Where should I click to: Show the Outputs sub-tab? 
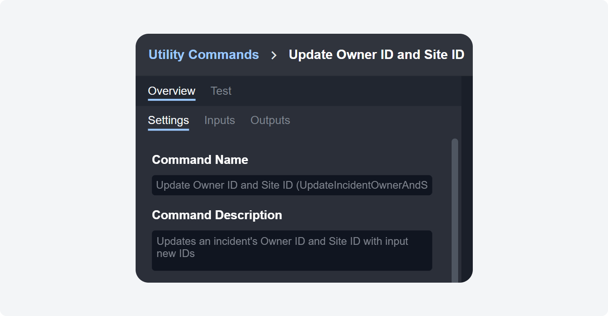click(x=270, y=120)
